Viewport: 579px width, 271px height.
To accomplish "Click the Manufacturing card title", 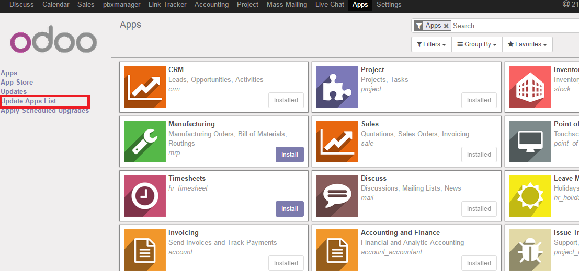I will tap(191, 124).
